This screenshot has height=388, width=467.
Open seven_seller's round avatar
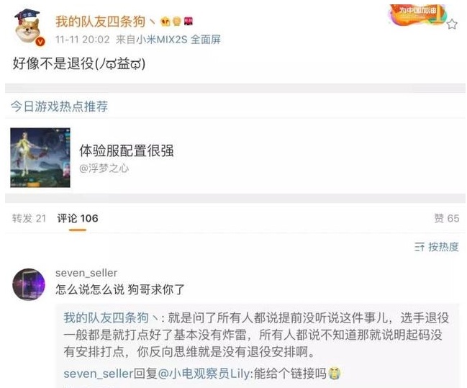click(x=29, y=284)
